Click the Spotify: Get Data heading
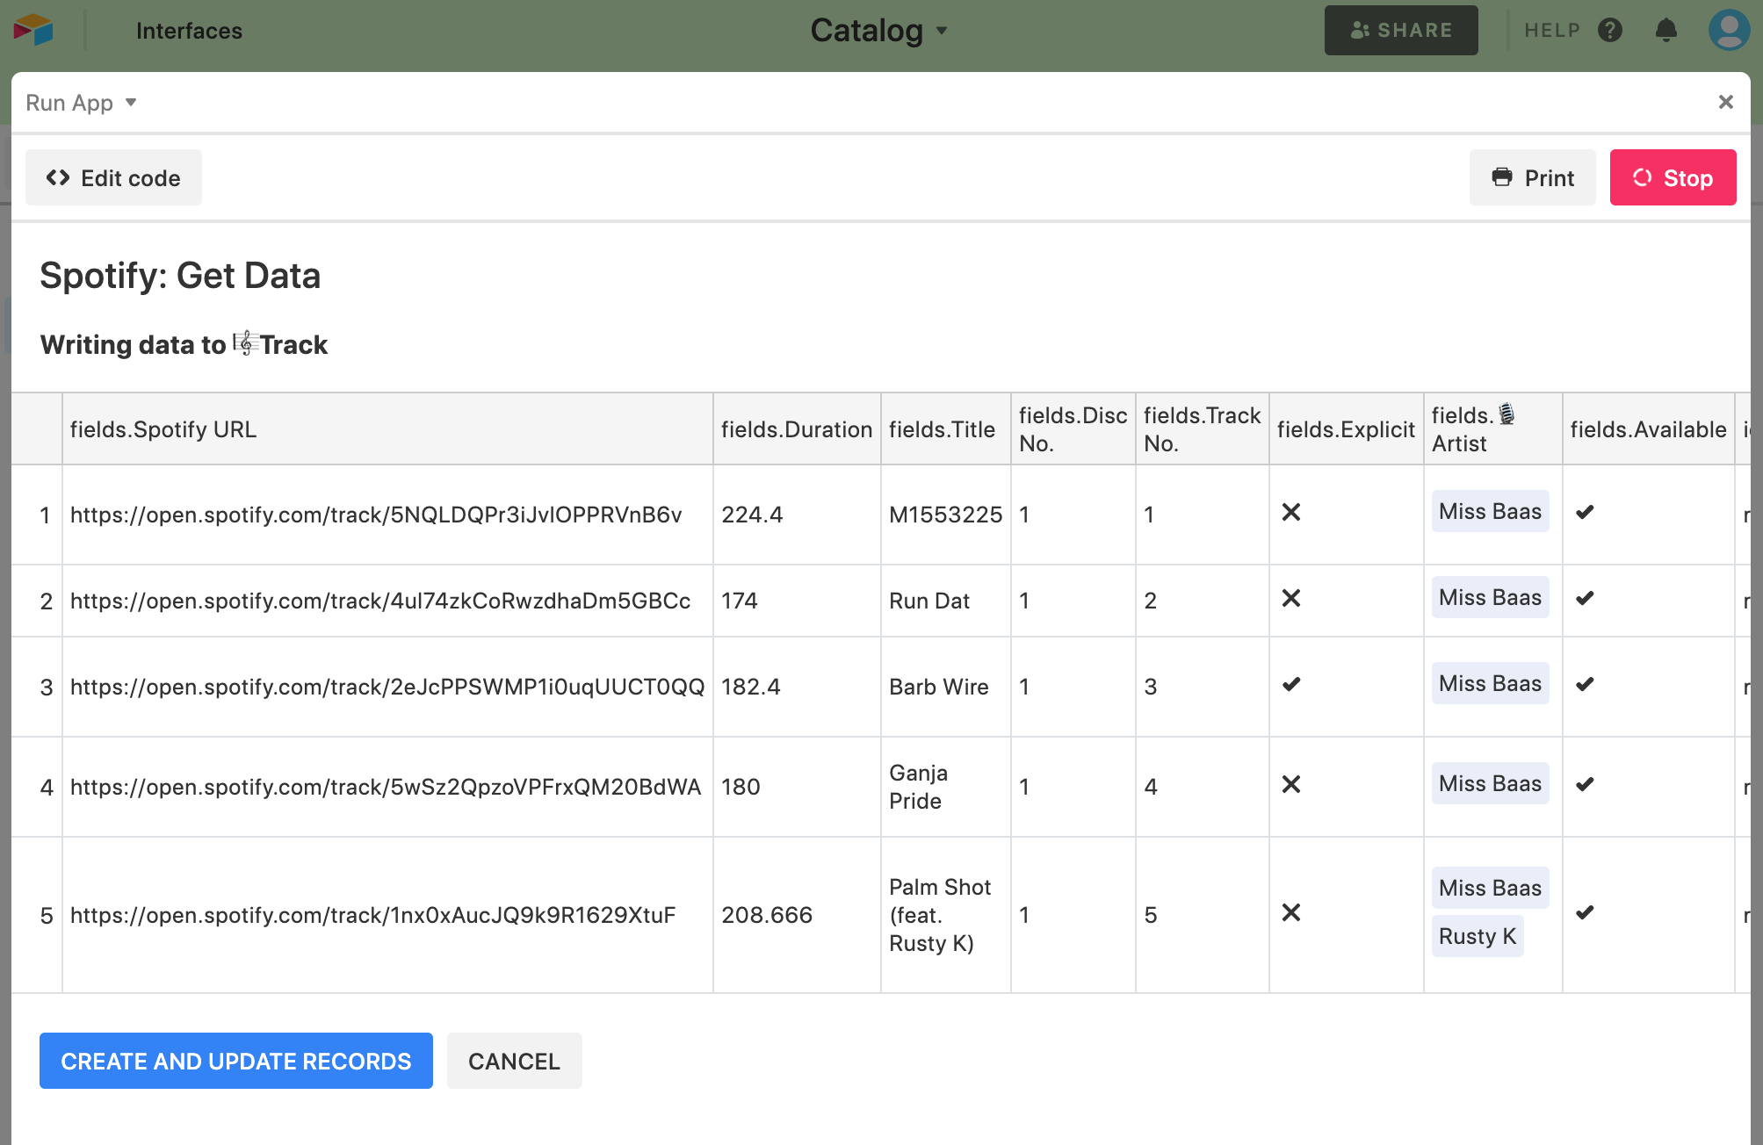Screen dimensions: 1763x1145 [x=180, y=276]
